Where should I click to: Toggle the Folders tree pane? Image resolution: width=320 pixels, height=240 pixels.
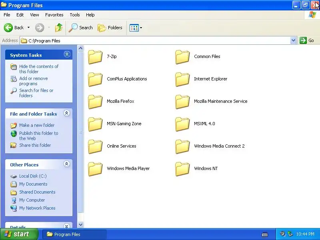(x=110, y=28)
